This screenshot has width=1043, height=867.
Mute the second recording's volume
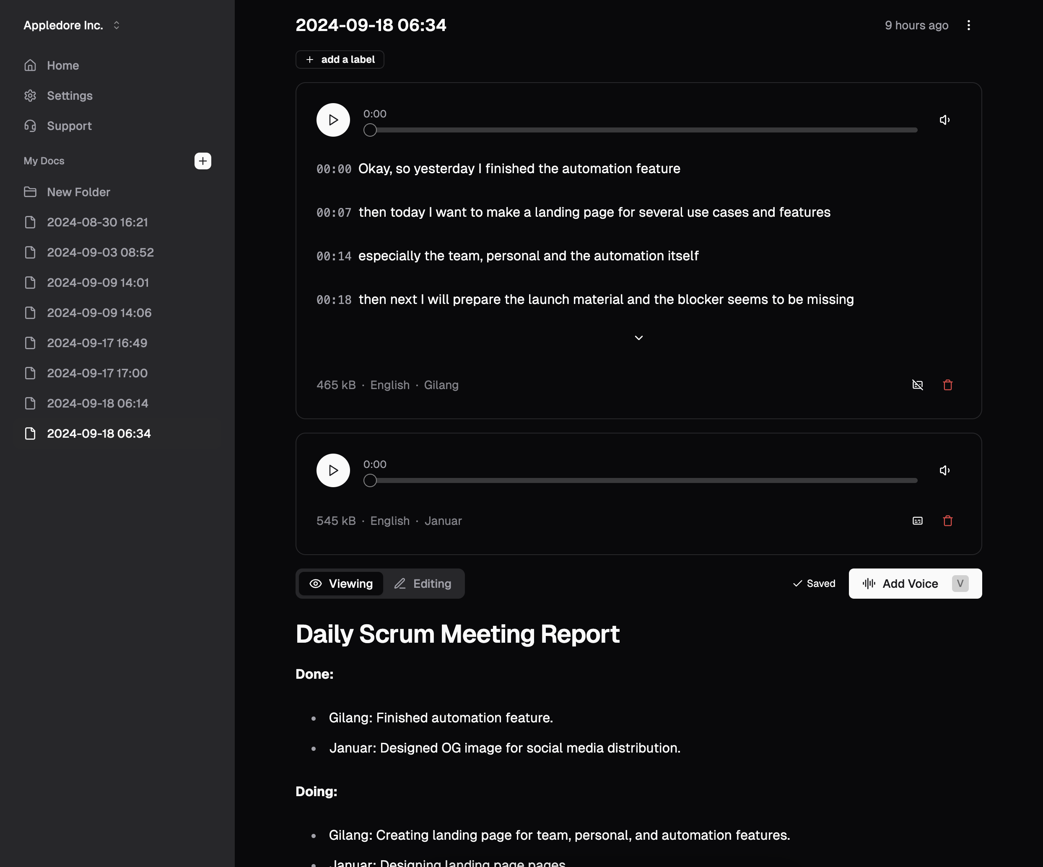coord(944,470)
